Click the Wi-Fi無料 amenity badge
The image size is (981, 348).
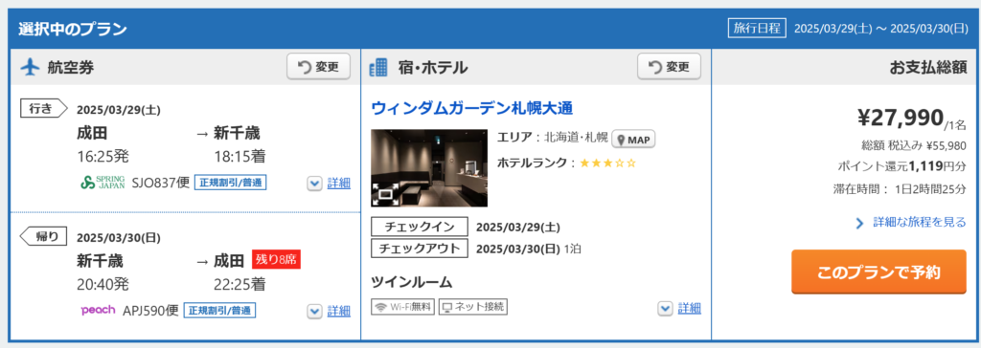coord(402,307)
